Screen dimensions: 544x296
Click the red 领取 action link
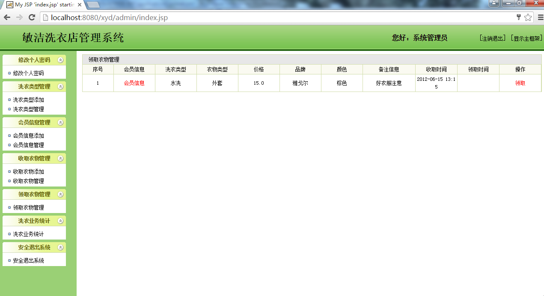click(x=520, y=83)
